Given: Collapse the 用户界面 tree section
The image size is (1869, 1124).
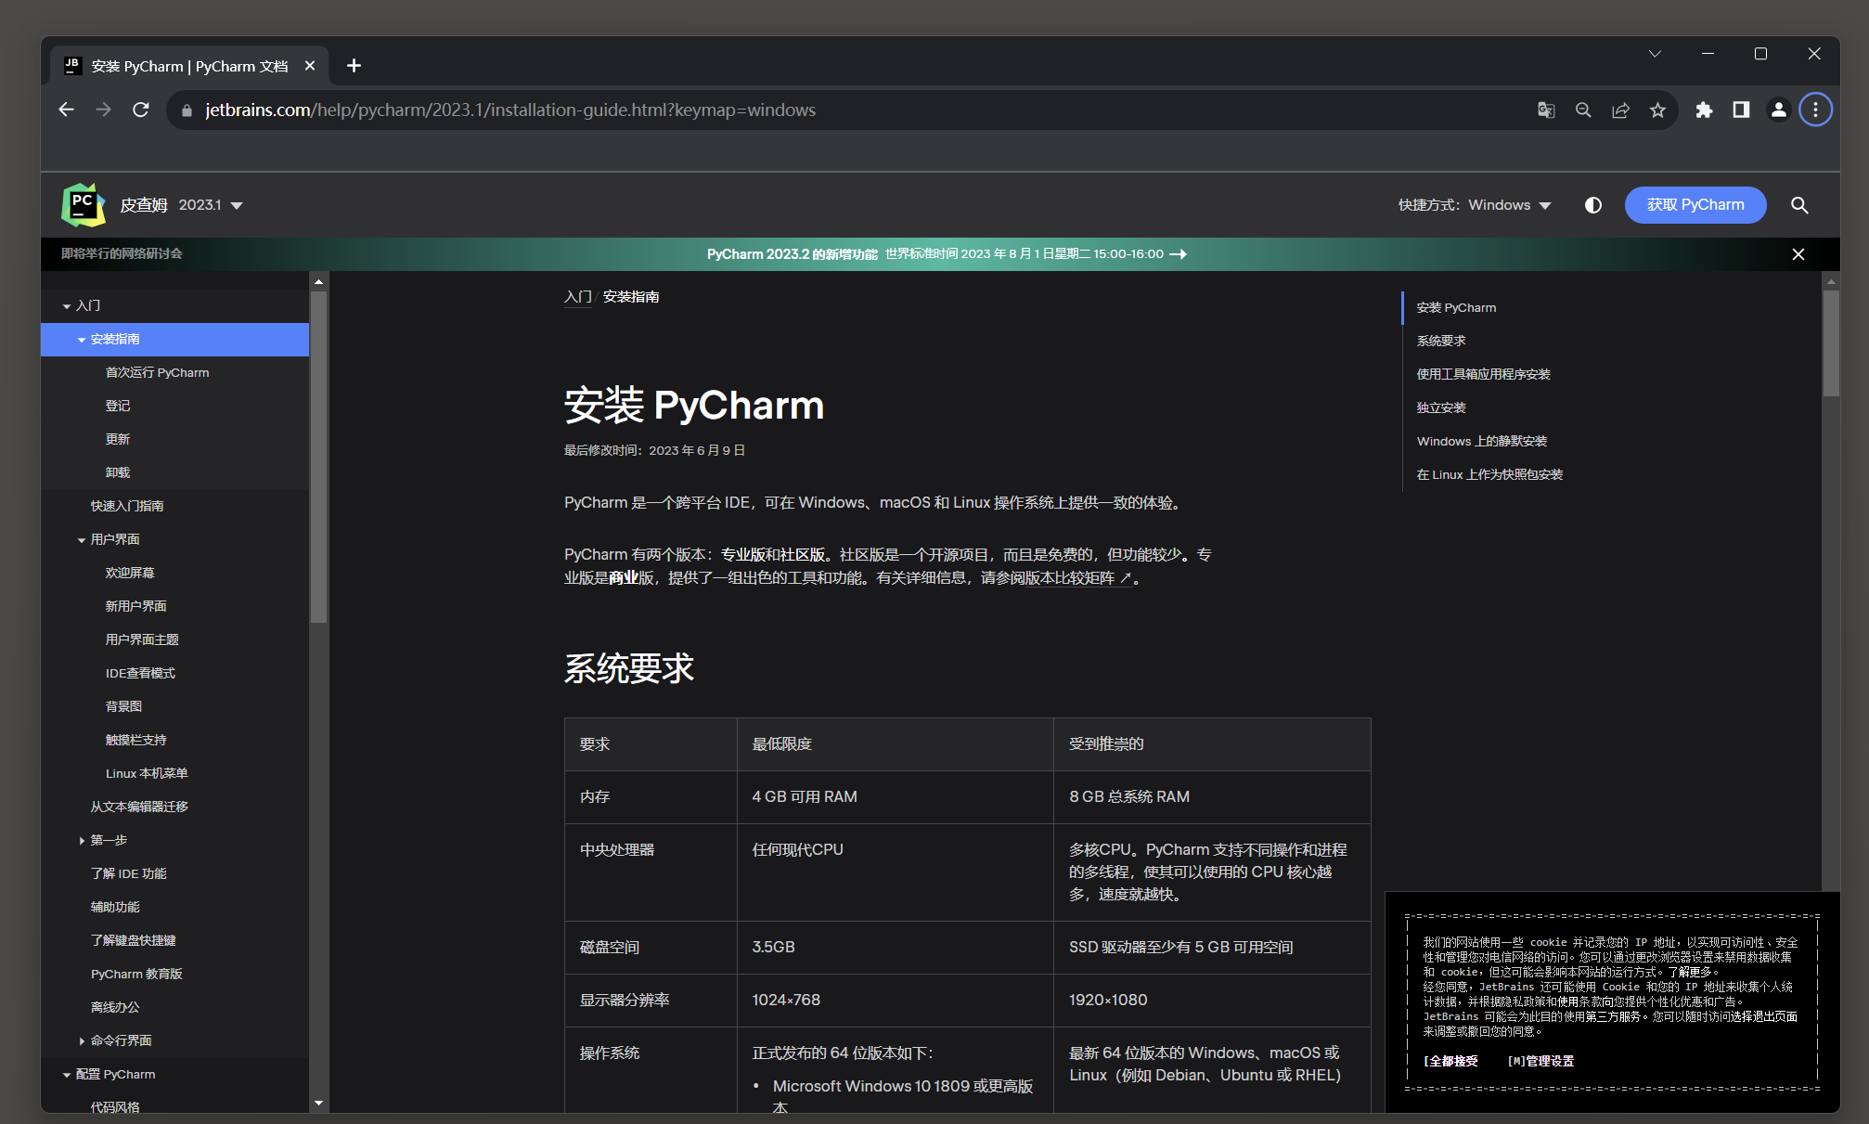Looking at the screenshot, I should (x=82, y=540).
